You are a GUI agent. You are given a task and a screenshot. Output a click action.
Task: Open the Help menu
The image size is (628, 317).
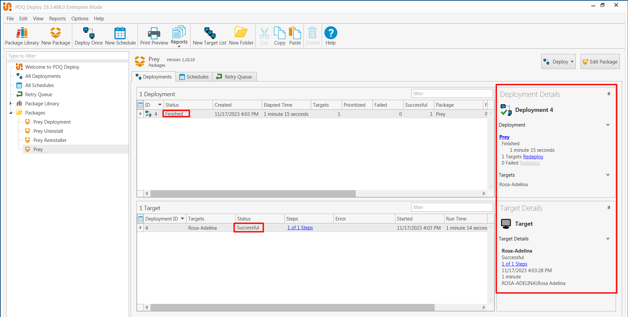99,19
